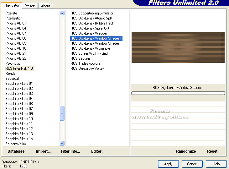Viewport: 229px width, 169px height.
Task: Click the category list scrollbar thumb
Action: (x=62, y=113)
